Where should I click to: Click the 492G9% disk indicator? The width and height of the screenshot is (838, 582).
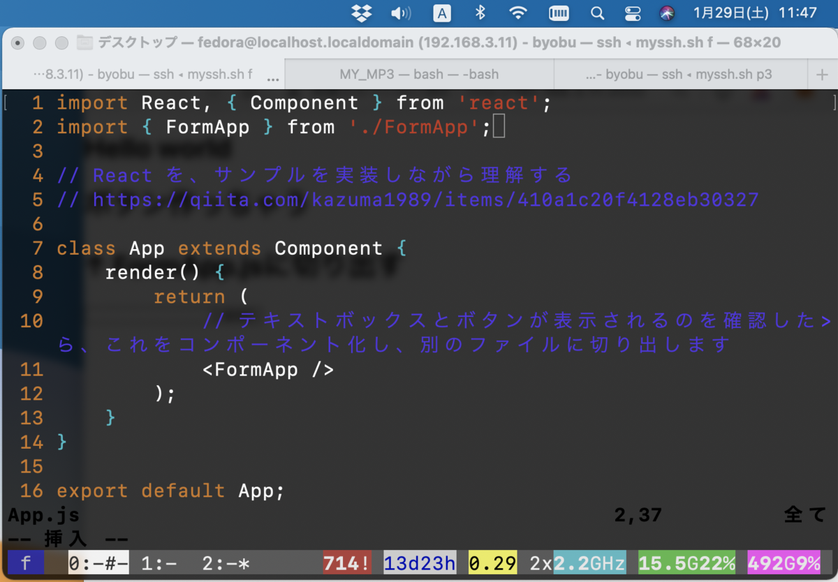pos(784,562)
